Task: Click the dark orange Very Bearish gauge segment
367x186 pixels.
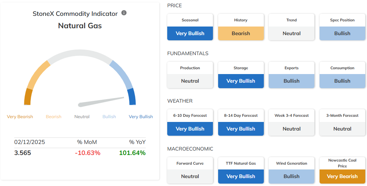Action: click(28, 96)
